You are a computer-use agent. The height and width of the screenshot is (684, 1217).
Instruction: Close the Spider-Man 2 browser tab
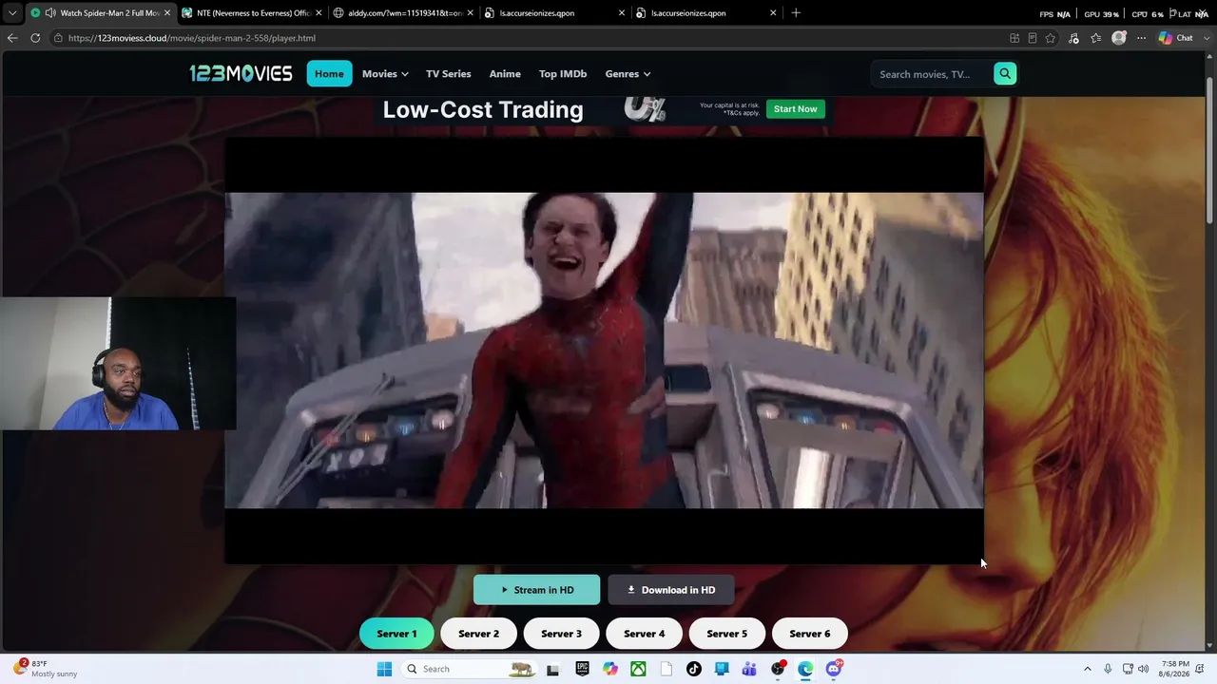point(167,13)
